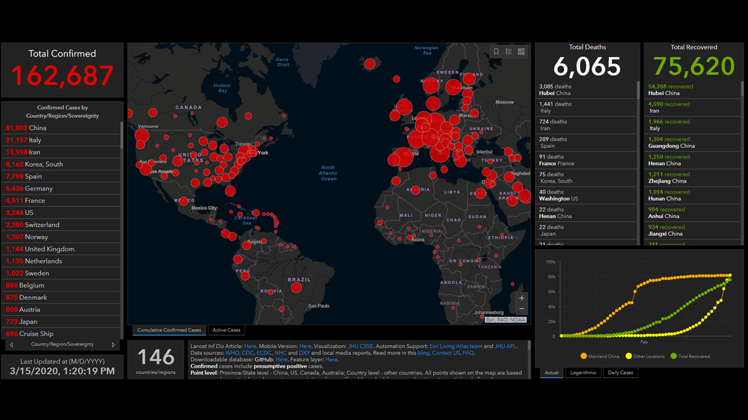This screenshot has height=420, width=748.
Task: Open the Daily Cases chart tab
Action: pos(620,372)
